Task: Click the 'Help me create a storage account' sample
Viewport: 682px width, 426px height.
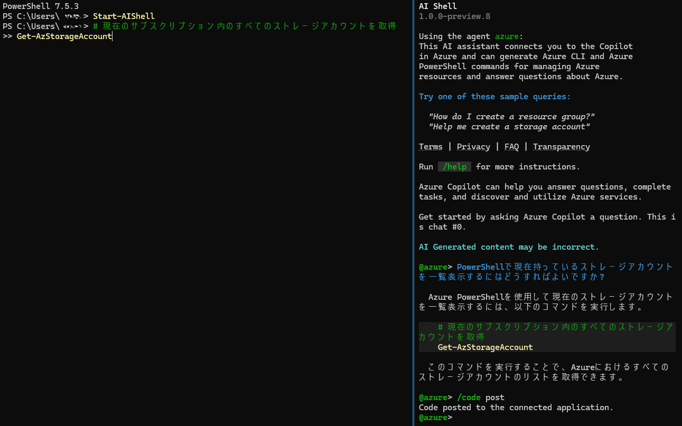Action: pos(509,127)
